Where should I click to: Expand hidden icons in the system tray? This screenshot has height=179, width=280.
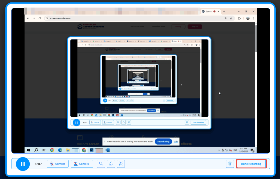[x=219, y=150]
